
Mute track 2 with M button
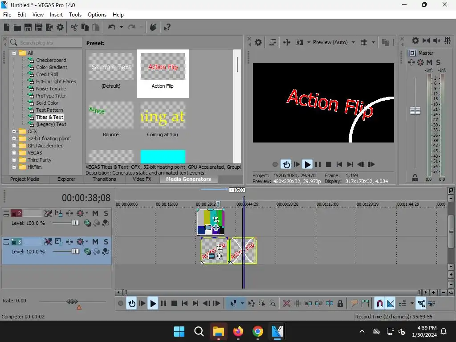click(x=95, y=213)
